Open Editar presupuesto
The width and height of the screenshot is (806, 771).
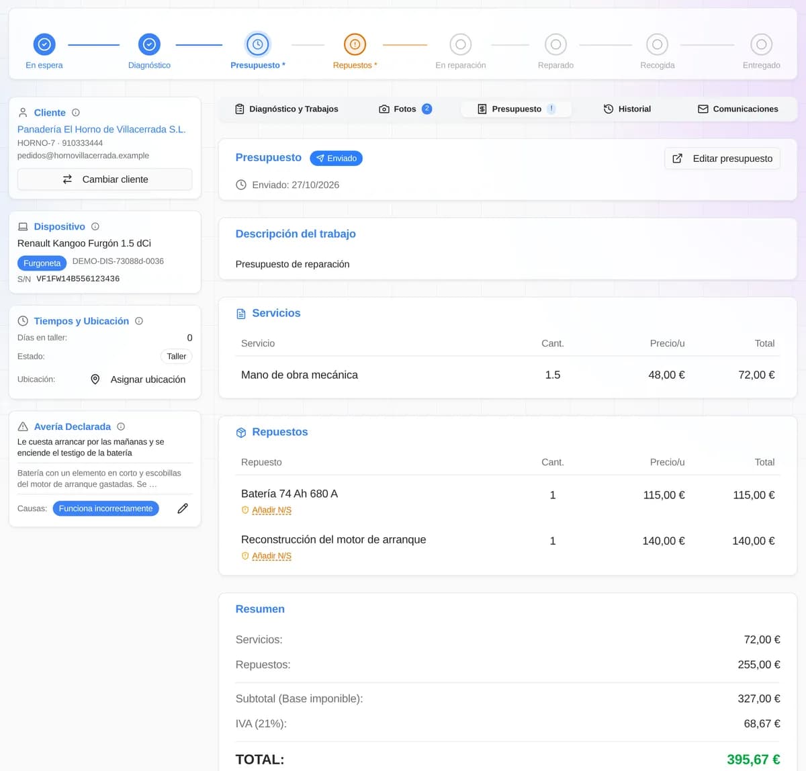[x=723, y=158]
